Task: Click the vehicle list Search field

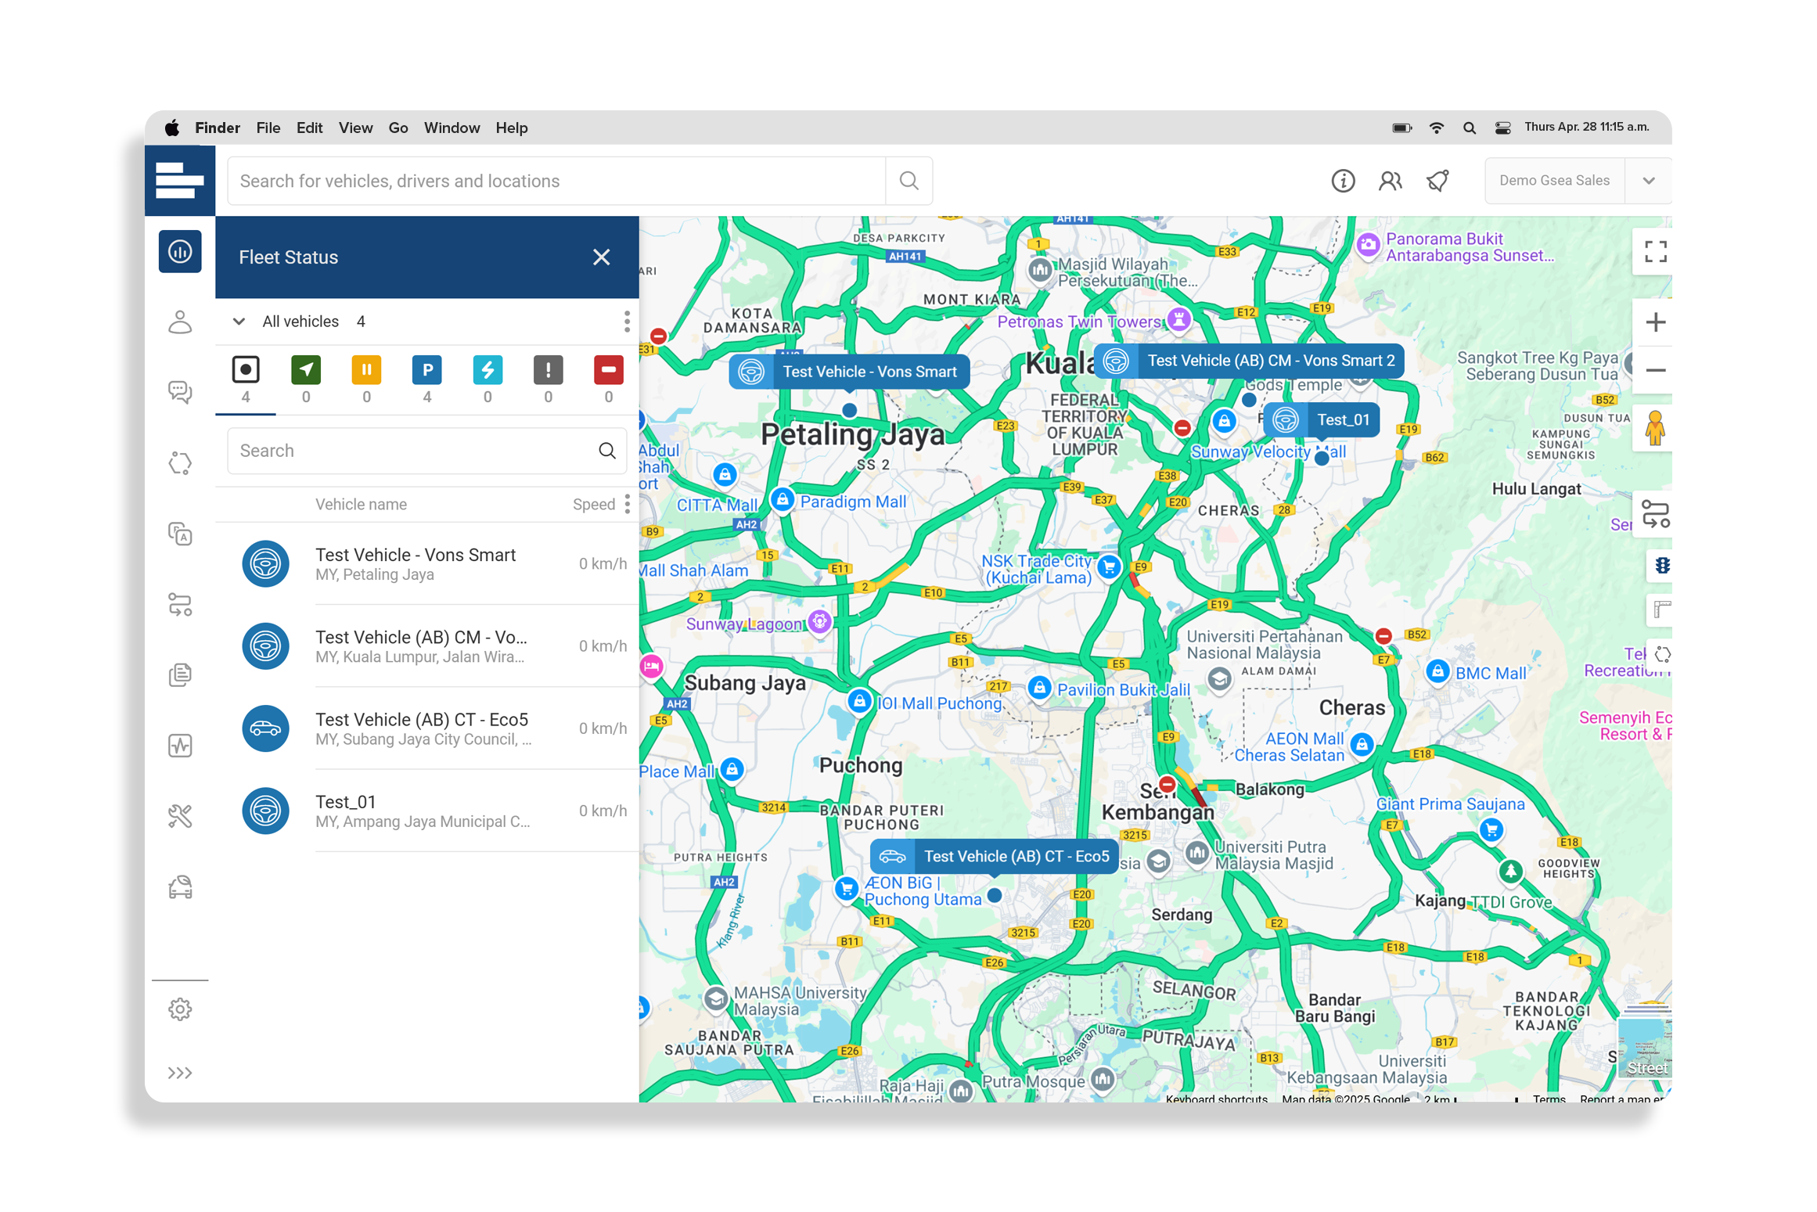Action: pyautogui.click(x=426, y=451)
